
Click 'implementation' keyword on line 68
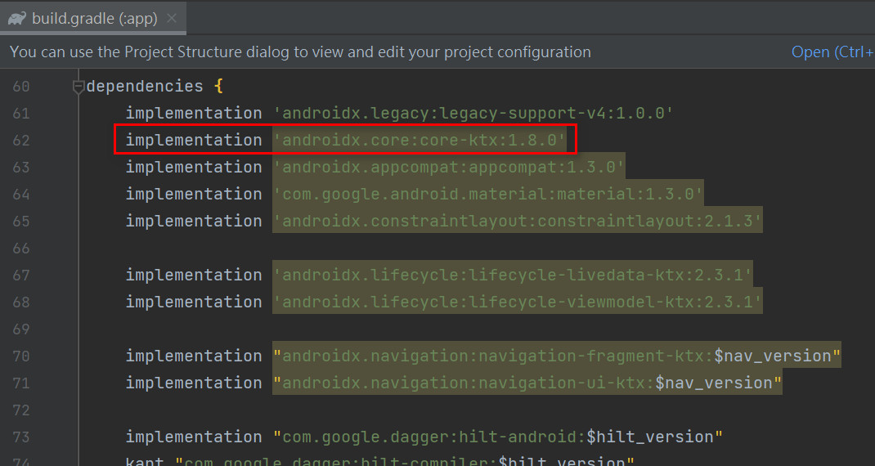click(194, 302)
